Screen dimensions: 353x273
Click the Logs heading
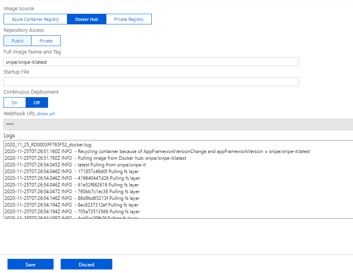9,136
